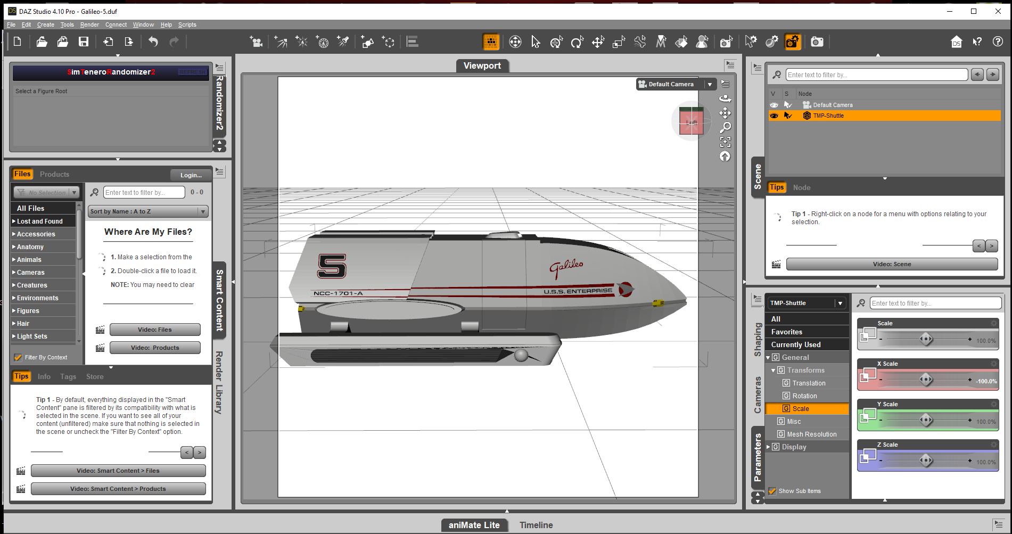Click the Save disk icon
This screenshot has width=1012, height=534.
(84, 42)
